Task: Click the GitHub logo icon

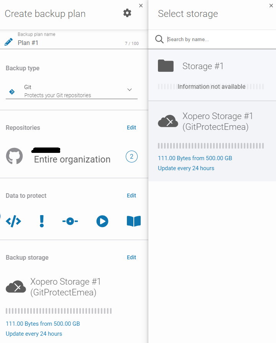Action: coord(14,156)
